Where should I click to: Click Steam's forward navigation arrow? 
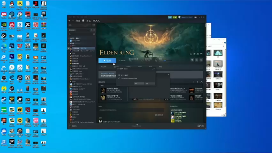point(73,21)
